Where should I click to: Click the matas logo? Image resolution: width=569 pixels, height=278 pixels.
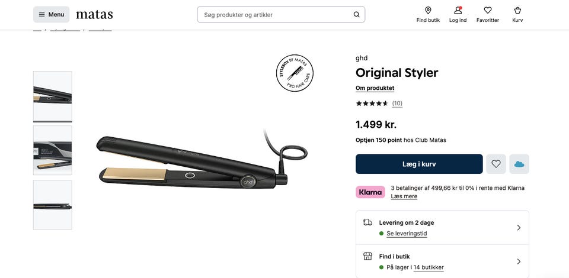94,14
